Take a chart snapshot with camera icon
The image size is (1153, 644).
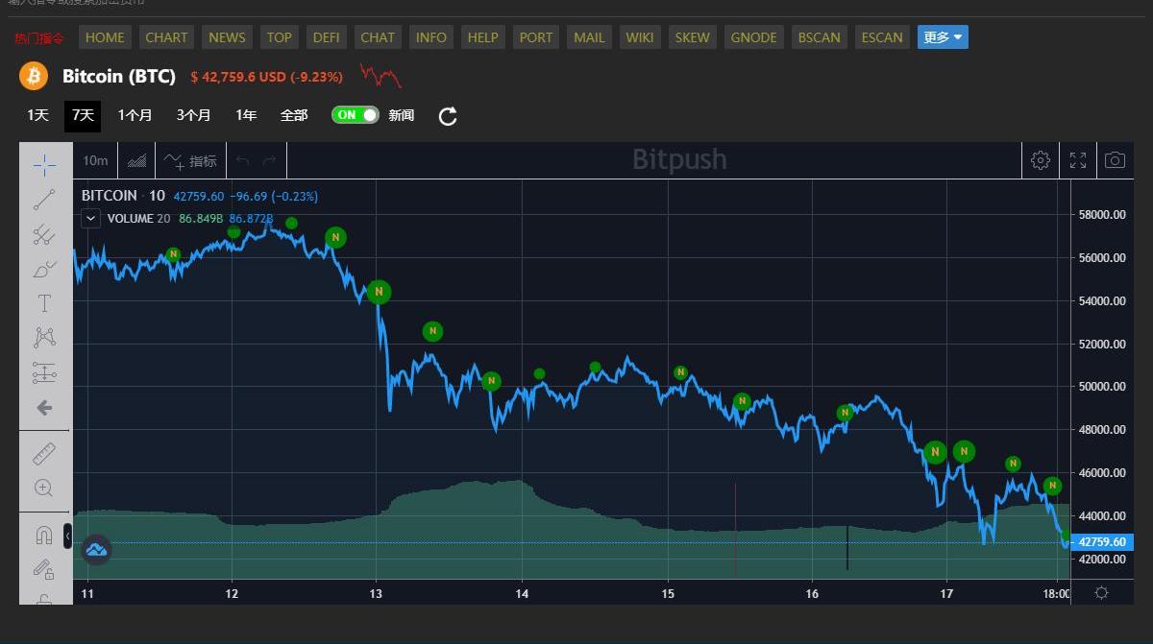point(1115,160)
